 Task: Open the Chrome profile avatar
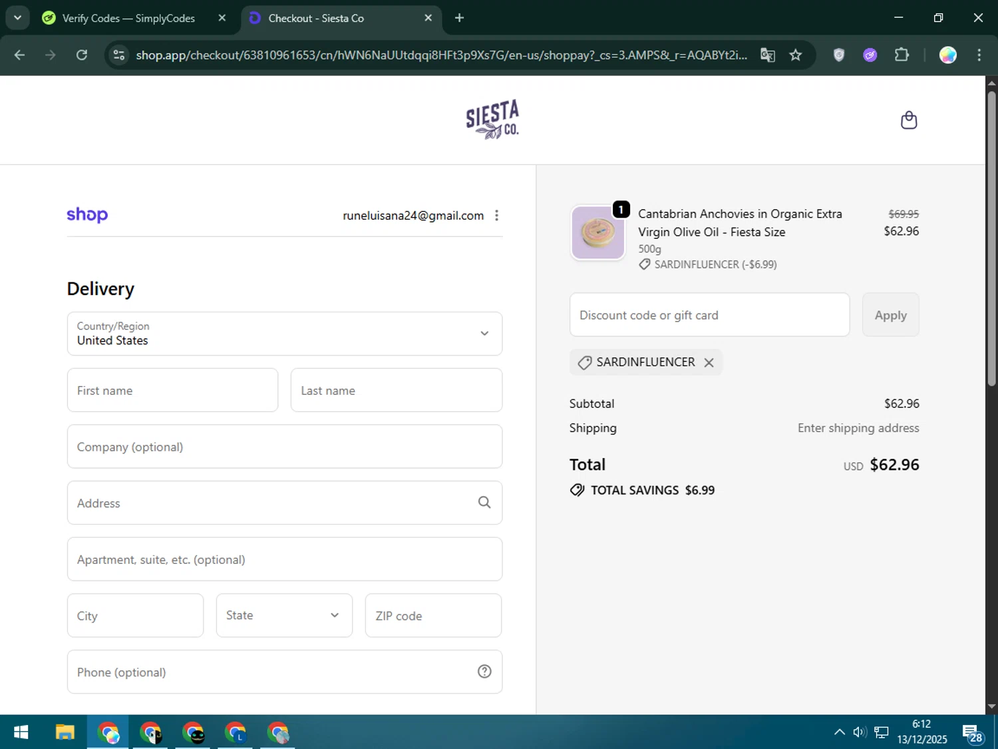[x=948, y=55]
